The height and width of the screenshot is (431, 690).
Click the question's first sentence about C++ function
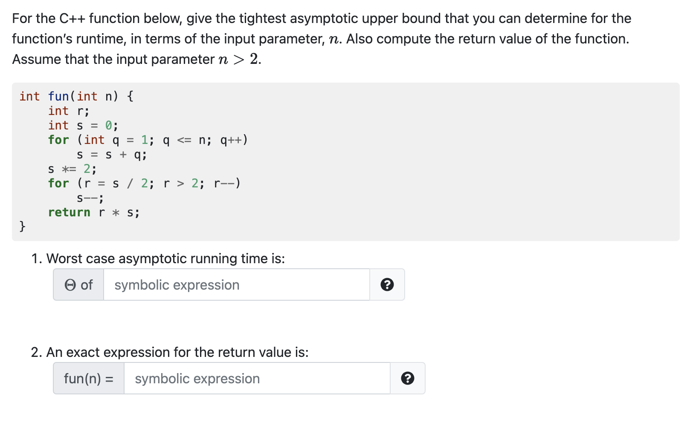pos(322,29)
